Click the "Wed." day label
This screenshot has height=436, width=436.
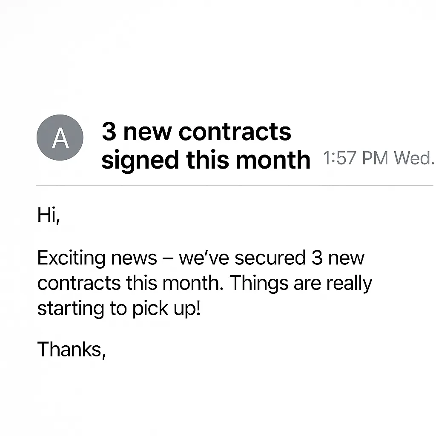414,158
